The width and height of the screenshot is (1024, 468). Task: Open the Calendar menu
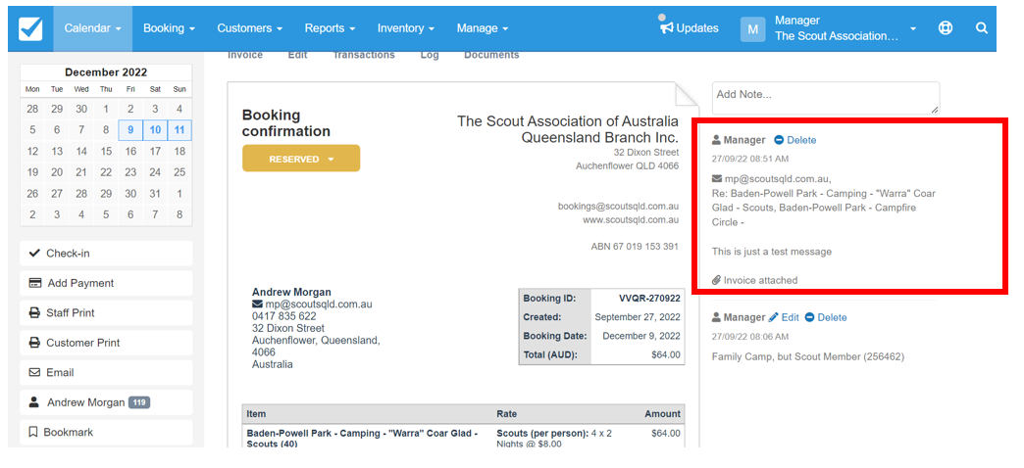coord(93,28)
